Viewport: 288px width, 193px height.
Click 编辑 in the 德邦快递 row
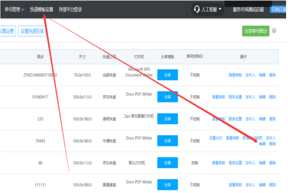pyautogui.click(x=262, y=119)
